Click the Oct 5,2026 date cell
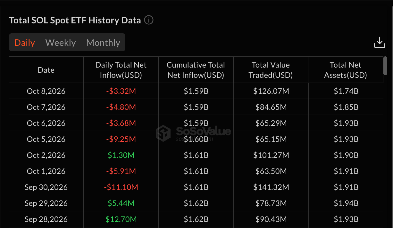393x228 pixels. pos(46,139)
